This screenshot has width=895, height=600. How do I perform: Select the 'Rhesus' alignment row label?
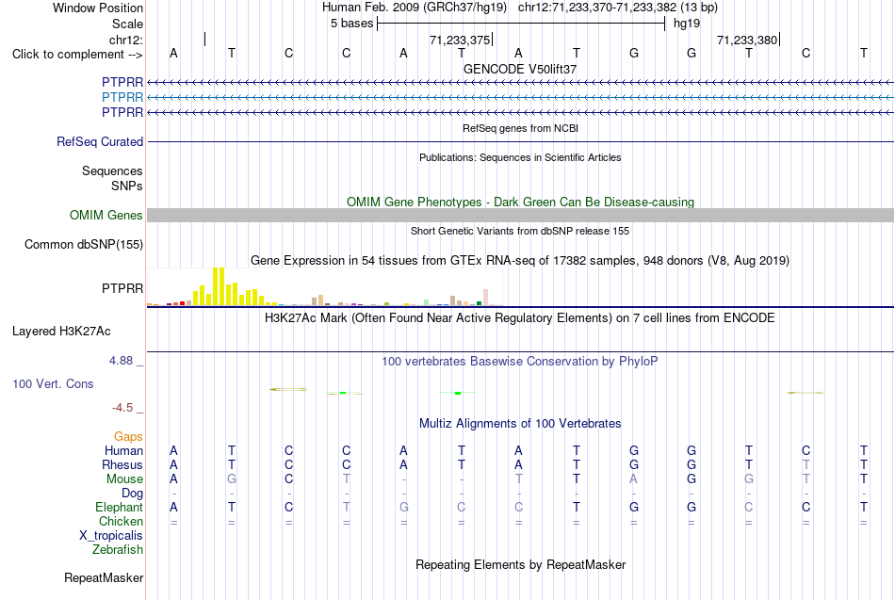(x=122, y=464)
